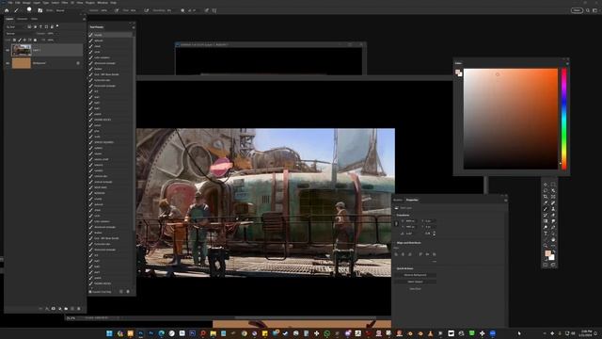Image resolution: width=602 pixels, height=339 pixels.
Task: Open the Brush Settings panel from options bar
Action: click(40, 10)
